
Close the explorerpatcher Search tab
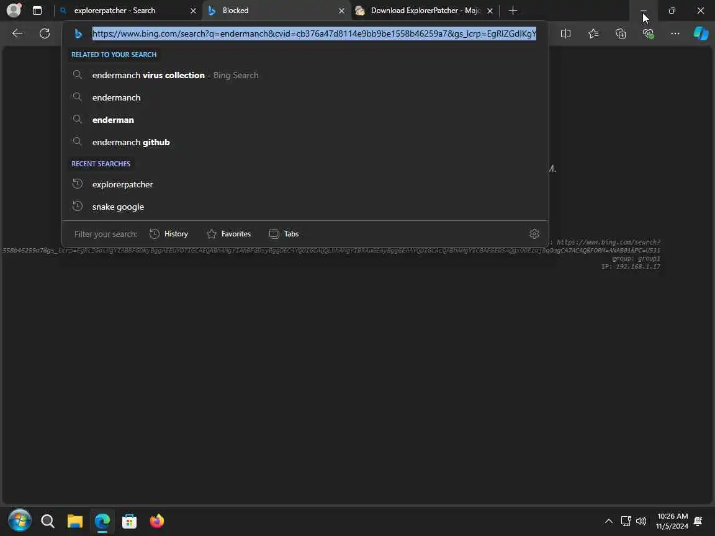coord(193,11)
